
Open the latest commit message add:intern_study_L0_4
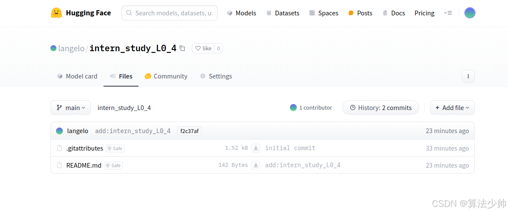tap(133, 131)
